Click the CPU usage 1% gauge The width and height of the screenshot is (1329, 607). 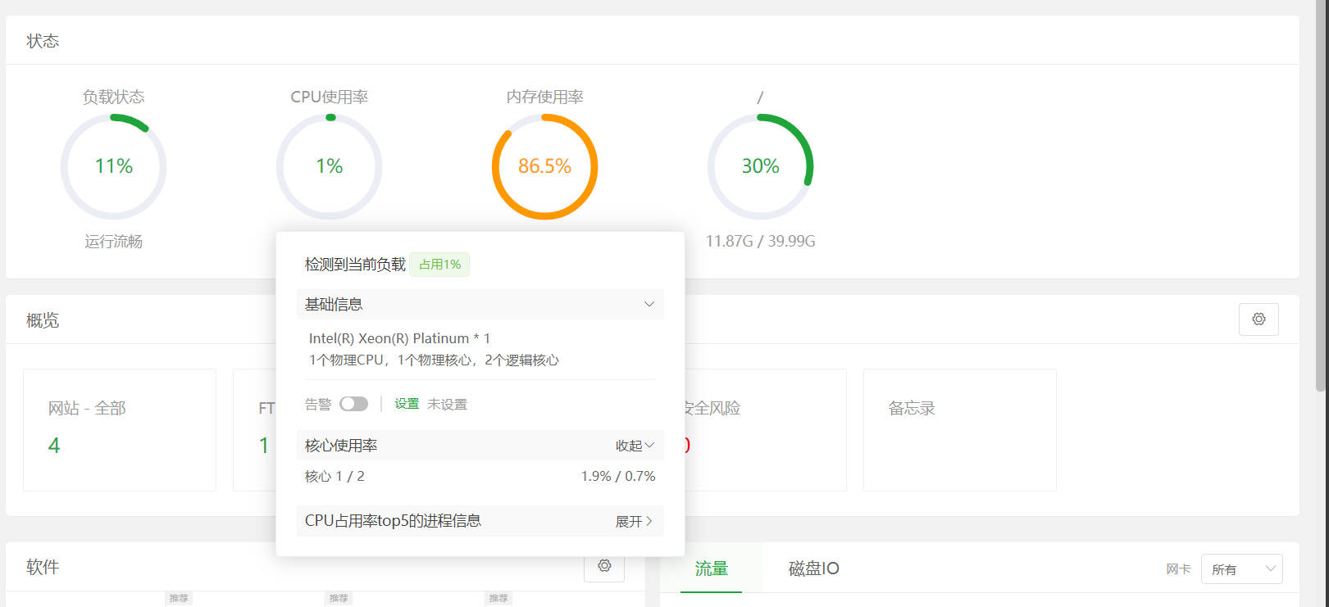pyautogui.click(x=329, y=166)
